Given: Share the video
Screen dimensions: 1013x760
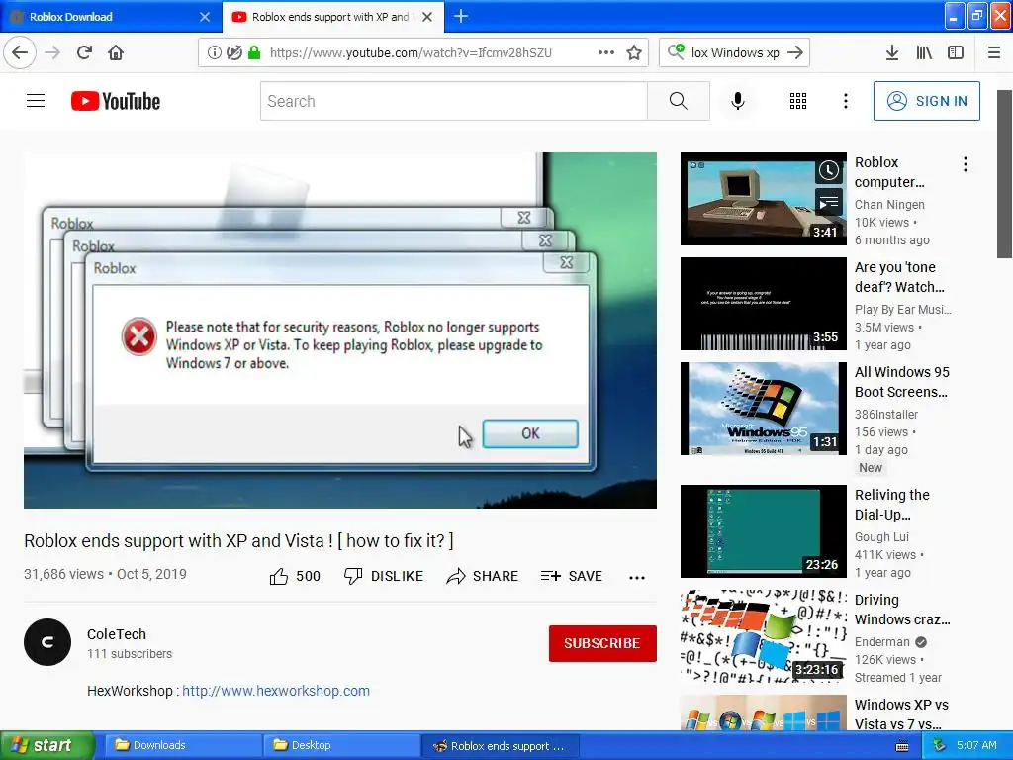Looking at the screenshot, I should coord(483,577).
